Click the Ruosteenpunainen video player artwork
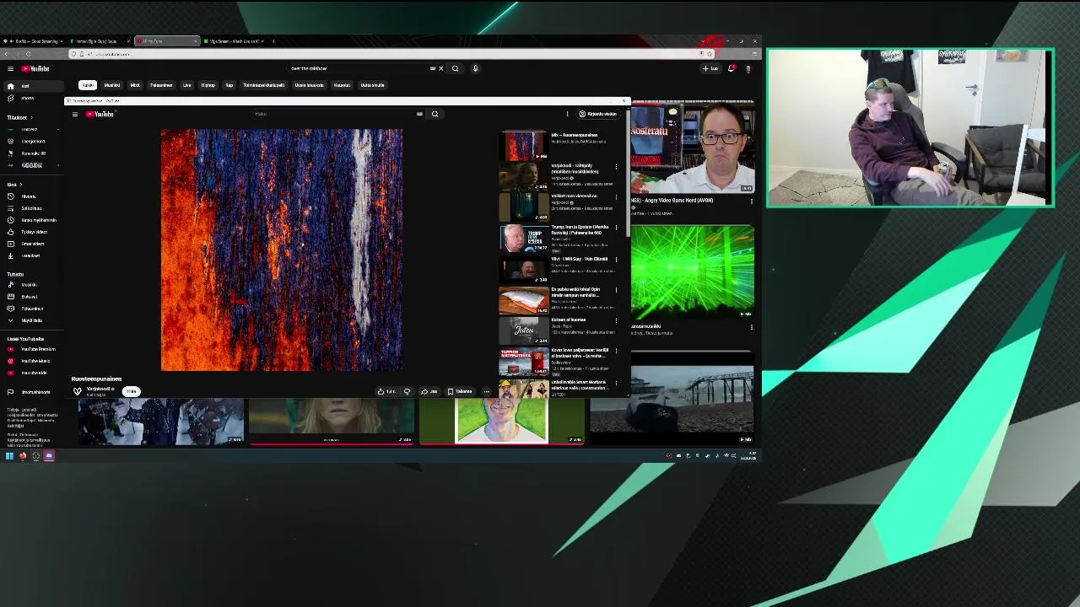Image resolution: width=1080 pixels, height=607 pixels. tap(282, 250)
